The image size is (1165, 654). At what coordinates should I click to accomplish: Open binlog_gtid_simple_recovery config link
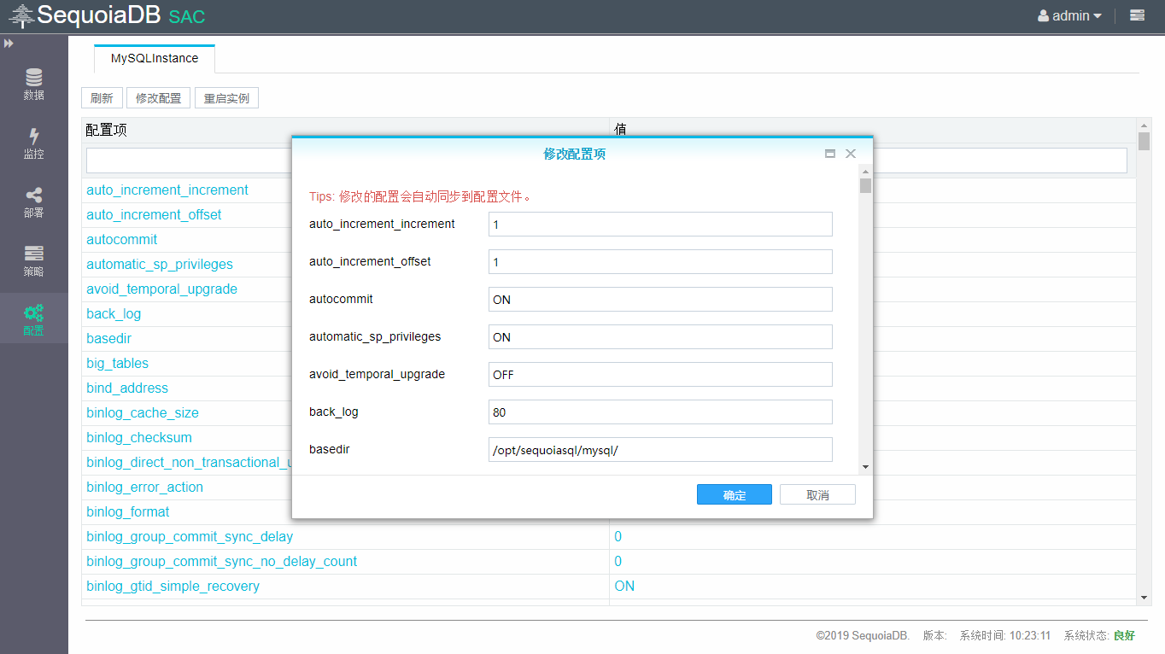tap(173, 587)
